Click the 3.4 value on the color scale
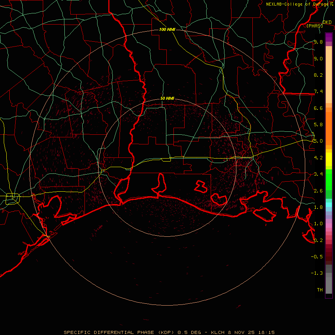The height and width of the screenshot is (335, 335). 318,174
